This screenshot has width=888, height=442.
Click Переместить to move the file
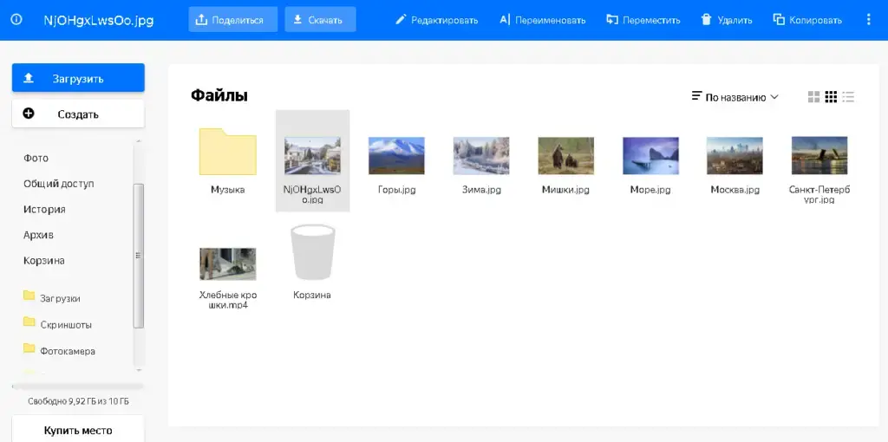pos(643,20)
